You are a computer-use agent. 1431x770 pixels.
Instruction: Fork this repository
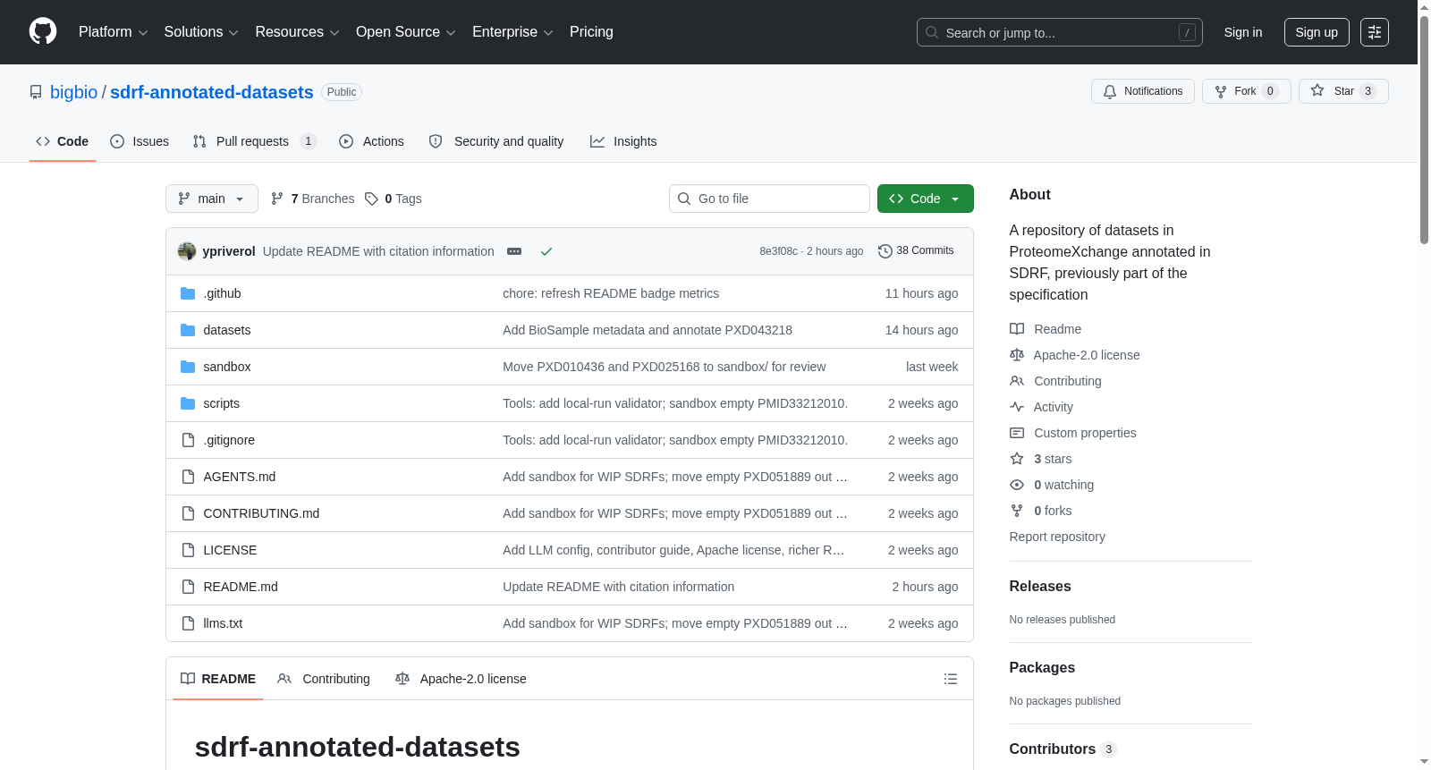(1247, 91)
